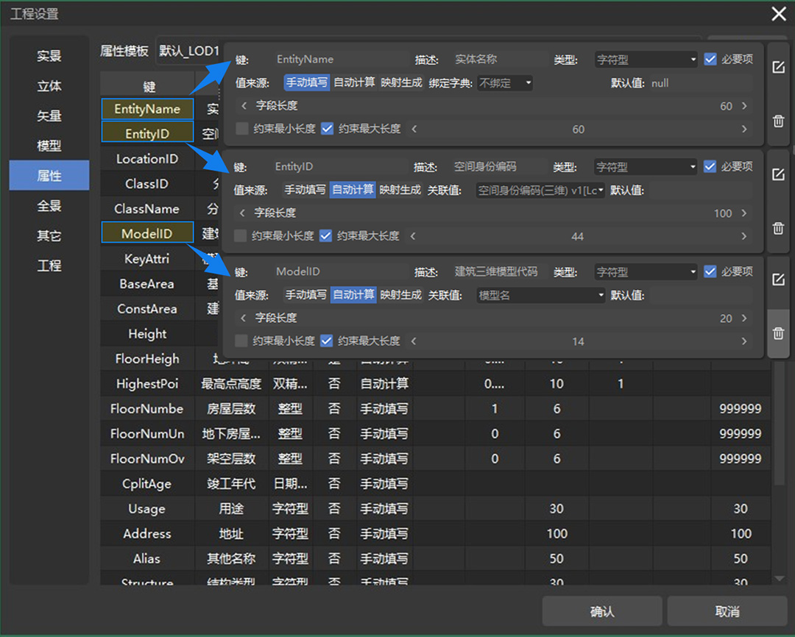Screen dimensions: 795x637
Task: Switch to 立体 settings tab
Action: (49, 85)
